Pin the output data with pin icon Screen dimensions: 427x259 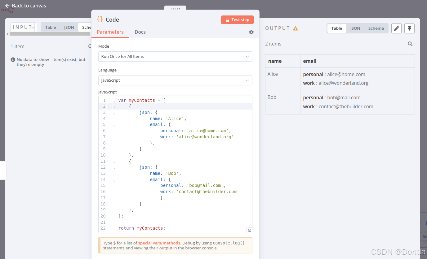pyautogui.click(x=409, y=28)
